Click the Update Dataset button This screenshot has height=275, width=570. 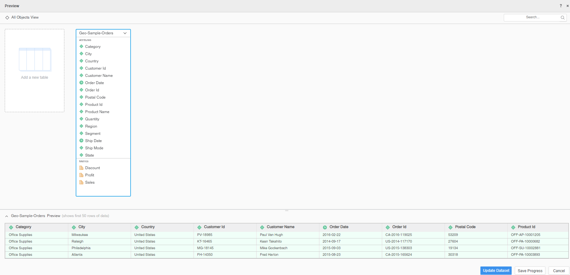coord(496,271)
